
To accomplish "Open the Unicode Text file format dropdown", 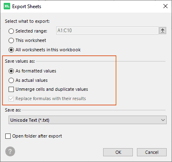I will 88,120.
